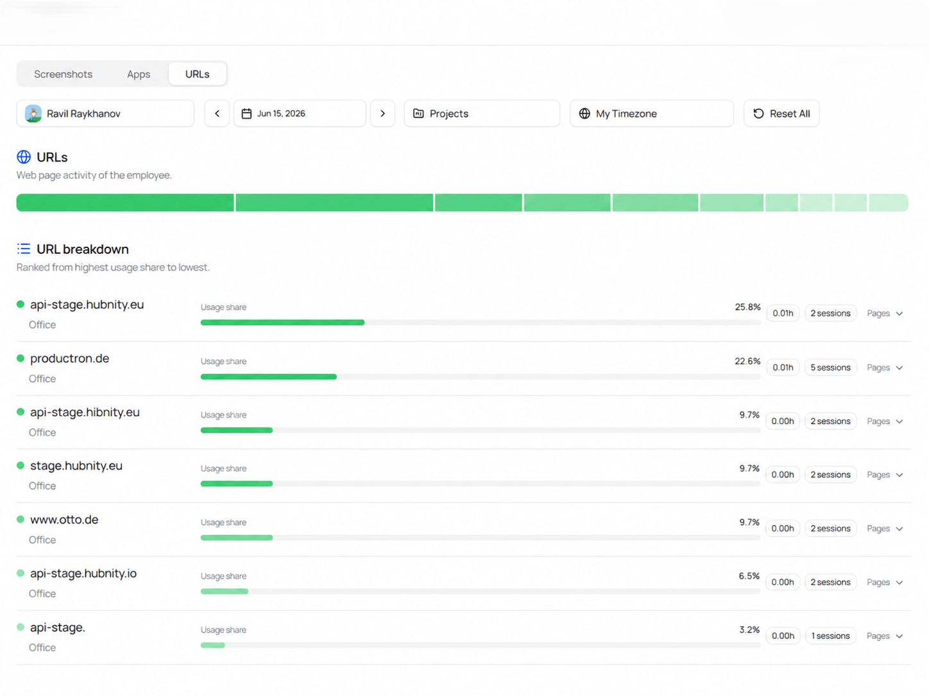Viewport: 929px width, 696px height.
Task: Click the 0.00h badge for stage.hubnity.eu
Action: pyautogui.click(x=783, y=475)
